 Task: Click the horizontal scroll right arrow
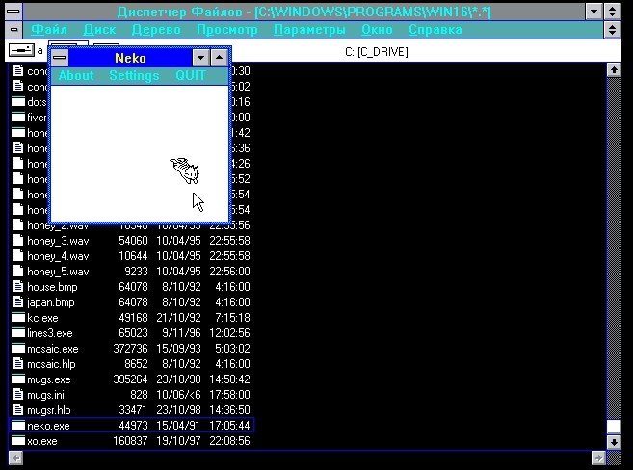[x=598, y=457]
